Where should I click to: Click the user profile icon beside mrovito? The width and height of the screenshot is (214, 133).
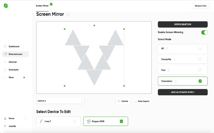(5, 126)
